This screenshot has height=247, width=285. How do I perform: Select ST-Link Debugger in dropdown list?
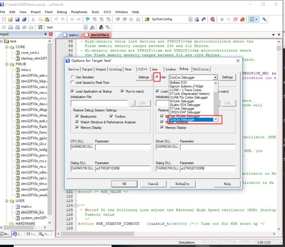pyautogui.click(x=182, y=108)
